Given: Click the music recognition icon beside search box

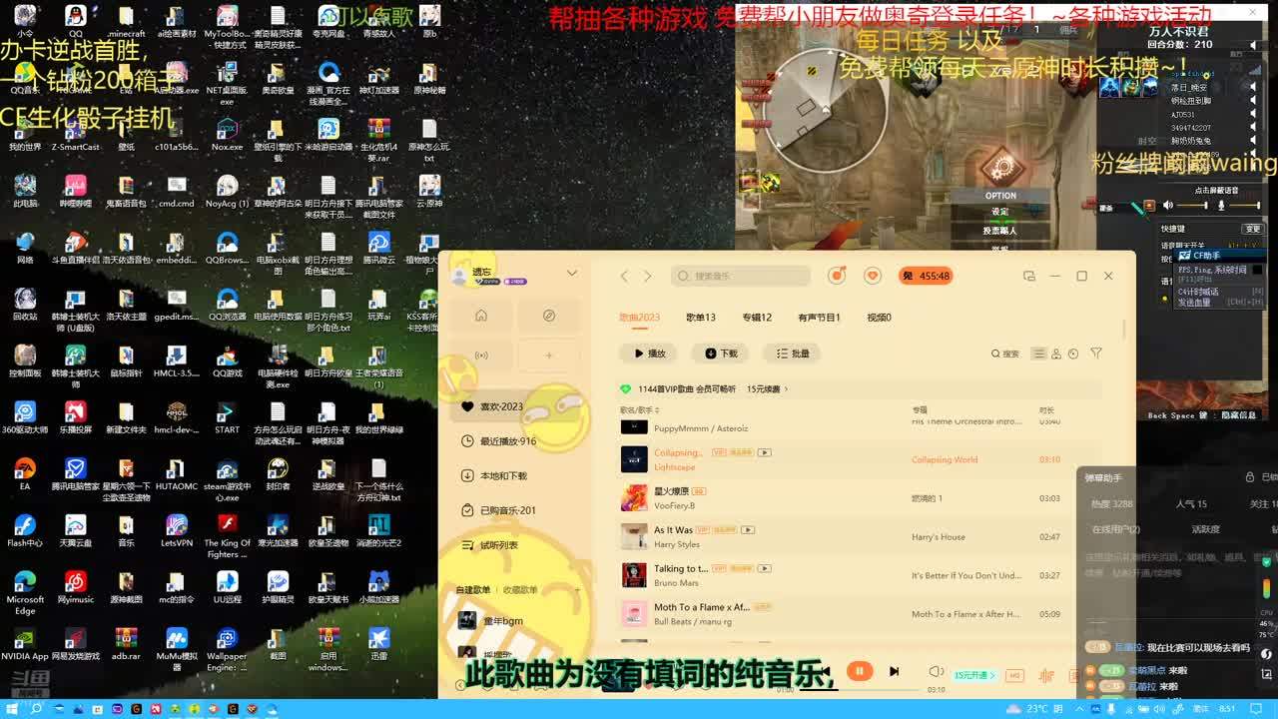Looking at the screenshot, I should click(838, 276).
